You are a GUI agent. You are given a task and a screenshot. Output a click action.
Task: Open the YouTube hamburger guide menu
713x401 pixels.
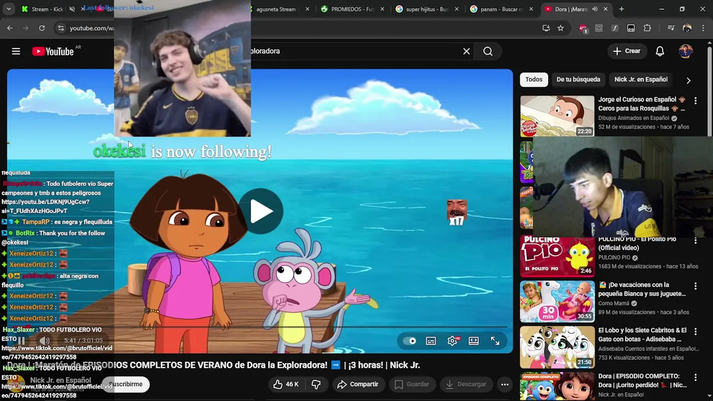[16, 51]
